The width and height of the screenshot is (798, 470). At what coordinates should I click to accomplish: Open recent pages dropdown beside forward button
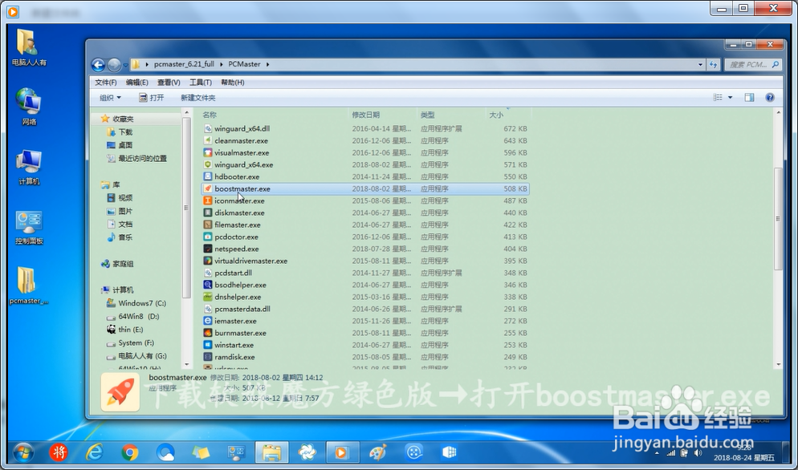pyautogui.click(x=126, y=65)
